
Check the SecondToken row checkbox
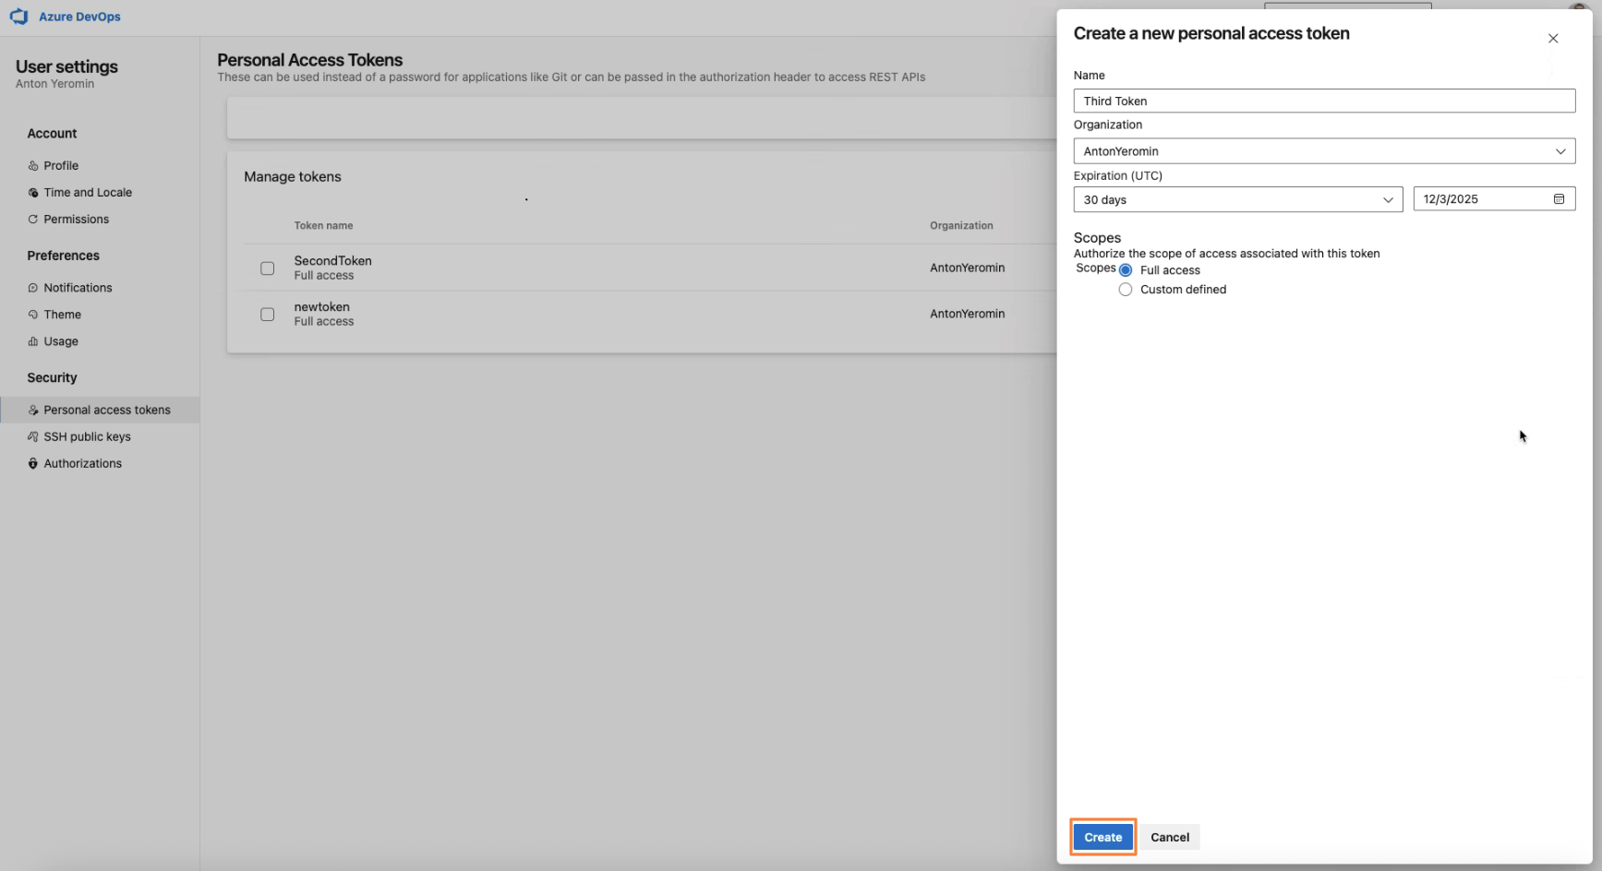coord(268,268)
